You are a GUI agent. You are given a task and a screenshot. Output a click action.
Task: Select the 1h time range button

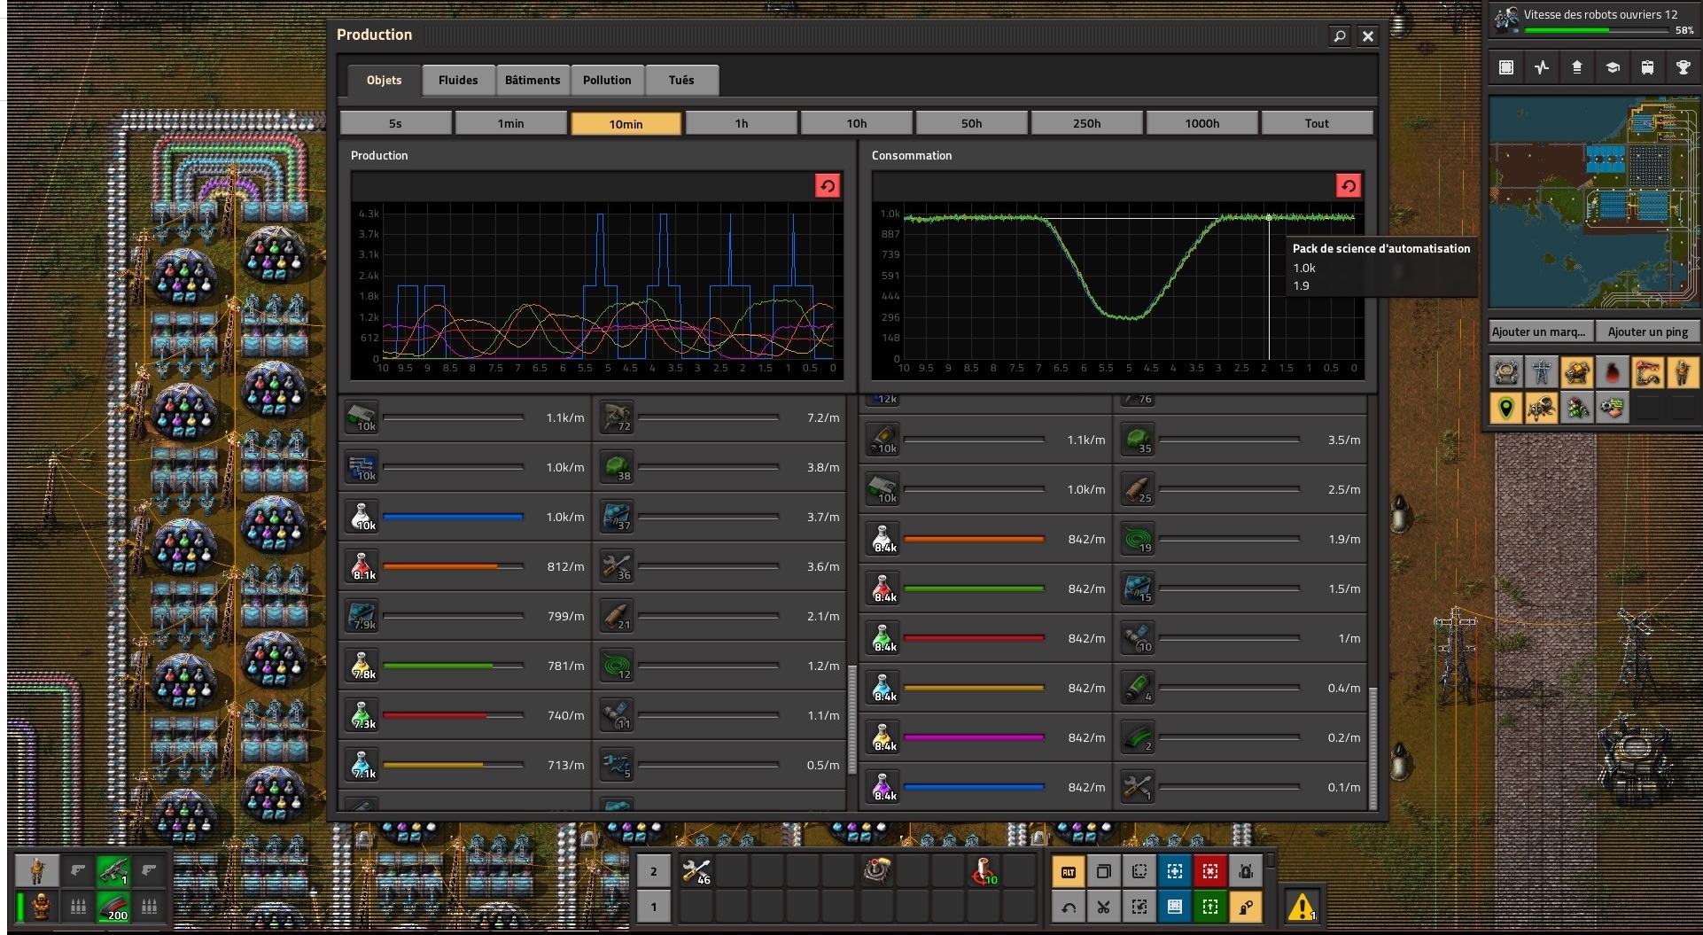coord(741,123)
